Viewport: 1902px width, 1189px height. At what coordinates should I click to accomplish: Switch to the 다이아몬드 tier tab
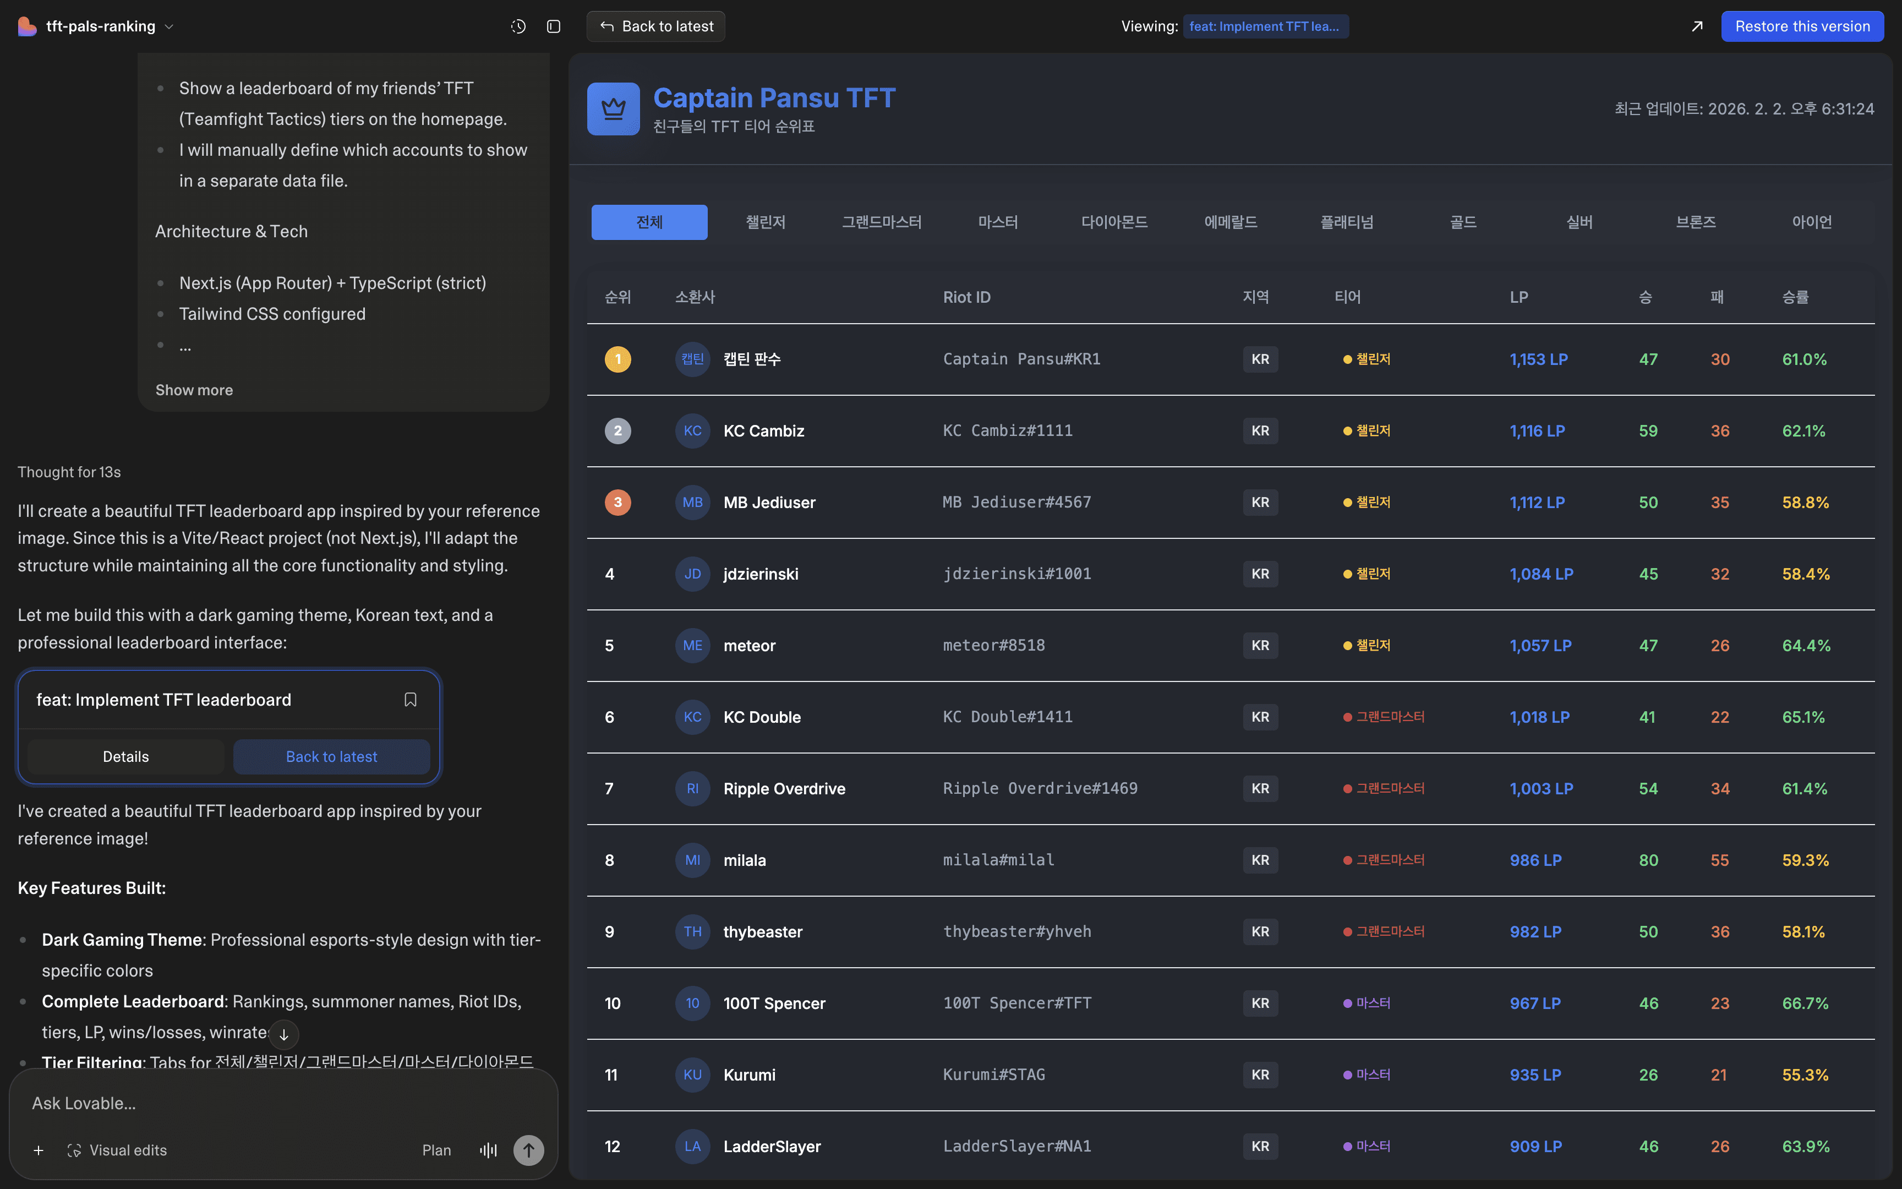(x=1114, y=222)
